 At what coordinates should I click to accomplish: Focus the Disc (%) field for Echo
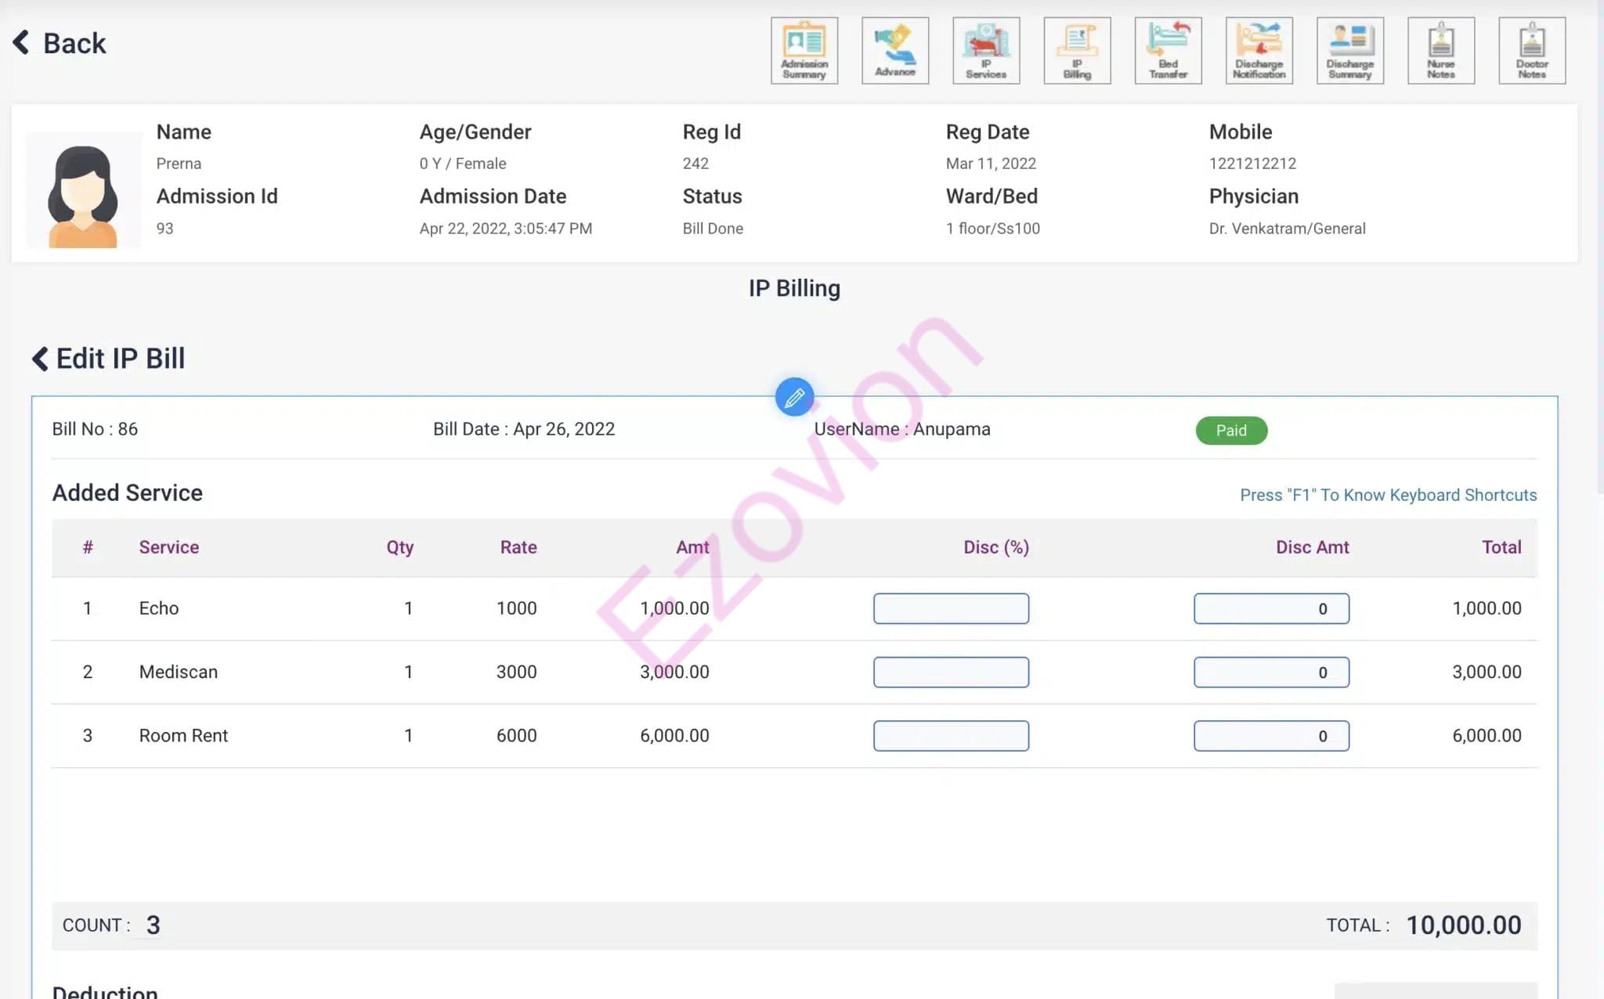[x=951, y=608]
